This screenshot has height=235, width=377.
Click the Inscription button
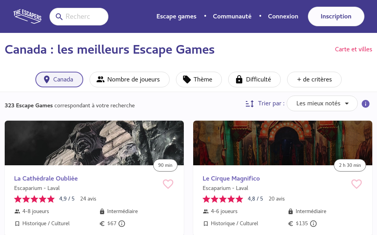point(336,16)
